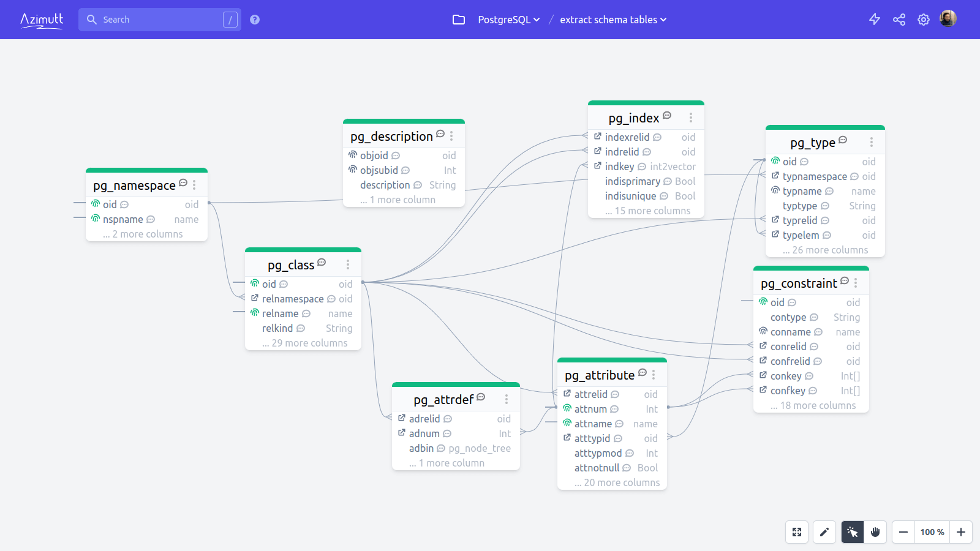The image size is (980, 551).
Task: Switch to hand pan mode
Action: [875, 532]
